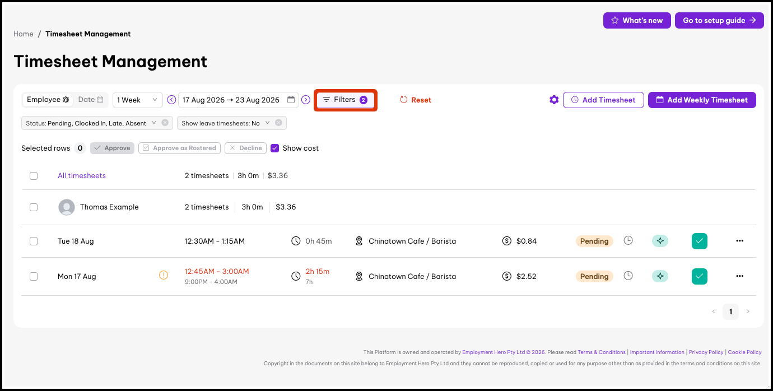Image resolution: width=773 pixels, height=391 pixels.
Task: Click duration clock icon beside 0h 45m
Action: click(296, 241)
